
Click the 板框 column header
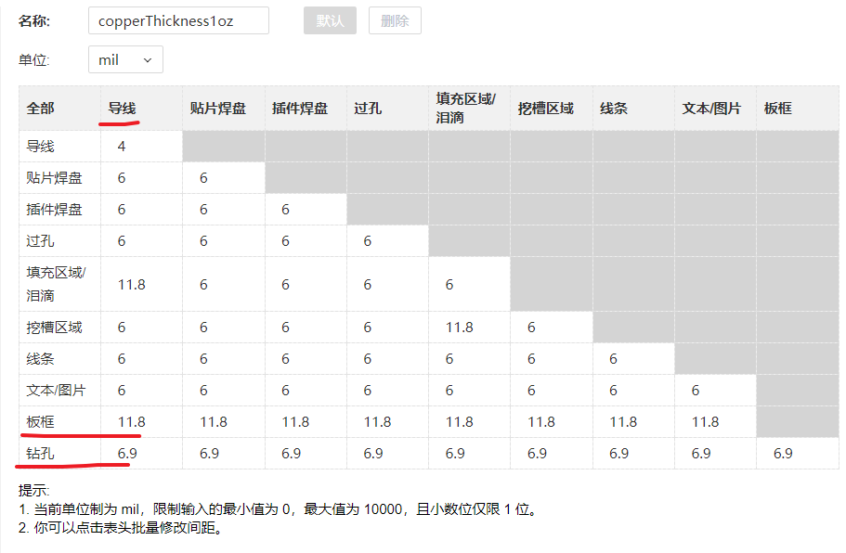[798, 109]
